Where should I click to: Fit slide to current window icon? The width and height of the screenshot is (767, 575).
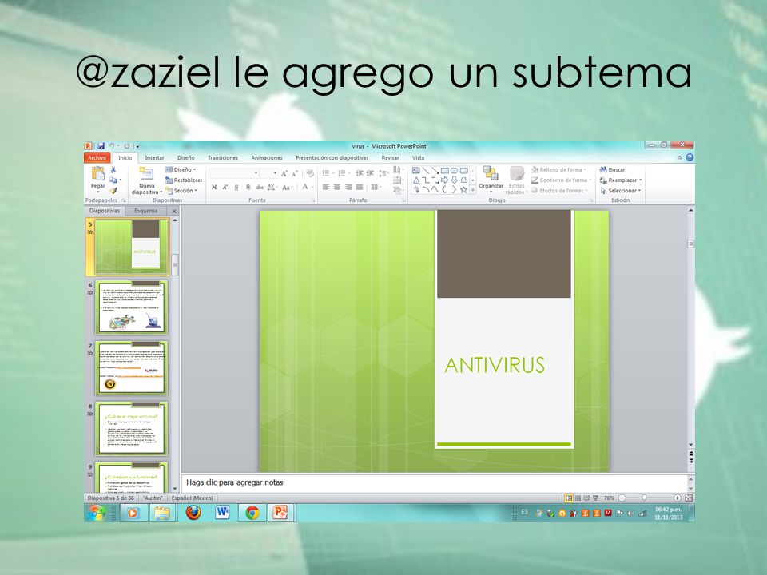(x=688, y=498)
